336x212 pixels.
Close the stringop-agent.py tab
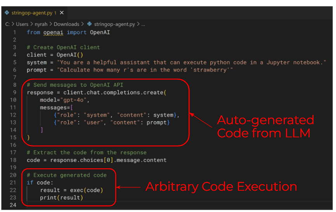click(62, 13)
